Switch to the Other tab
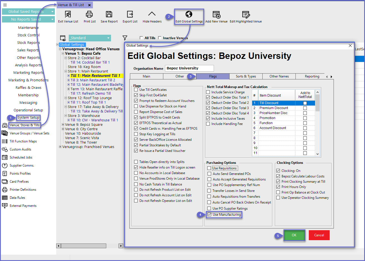The width and height of the screenshot is (365, 261). [x=180, y=76]
